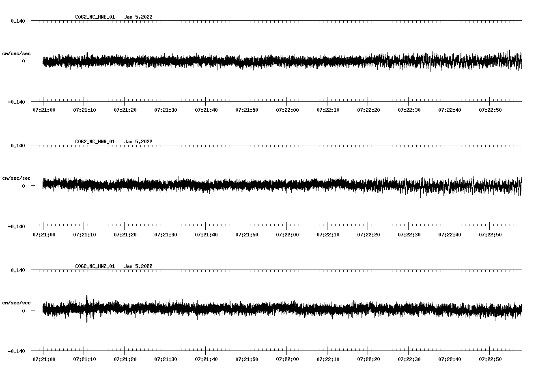The height and width of the screenshot is (374, 551).
Task: Choose 07:22:00 time tick on HNZ axis
Action: tap(287, 359)
